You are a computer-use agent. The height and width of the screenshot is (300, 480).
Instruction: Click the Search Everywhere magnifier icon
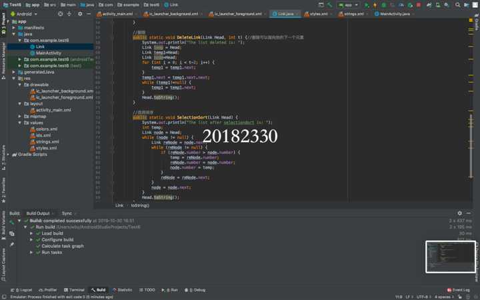pyautogui.click(x=457, y=5)
